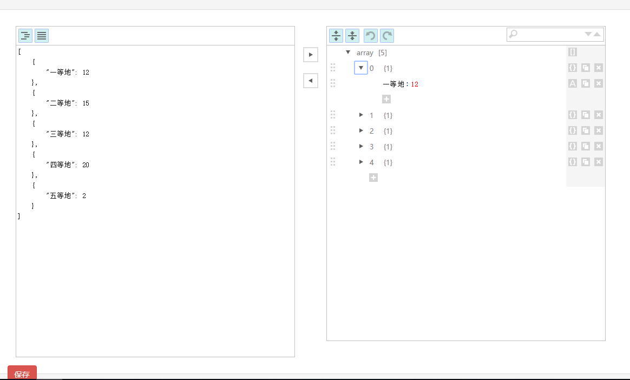Click the 保存 save button
This screenshot has width=630, height=380.
point(22,372)
